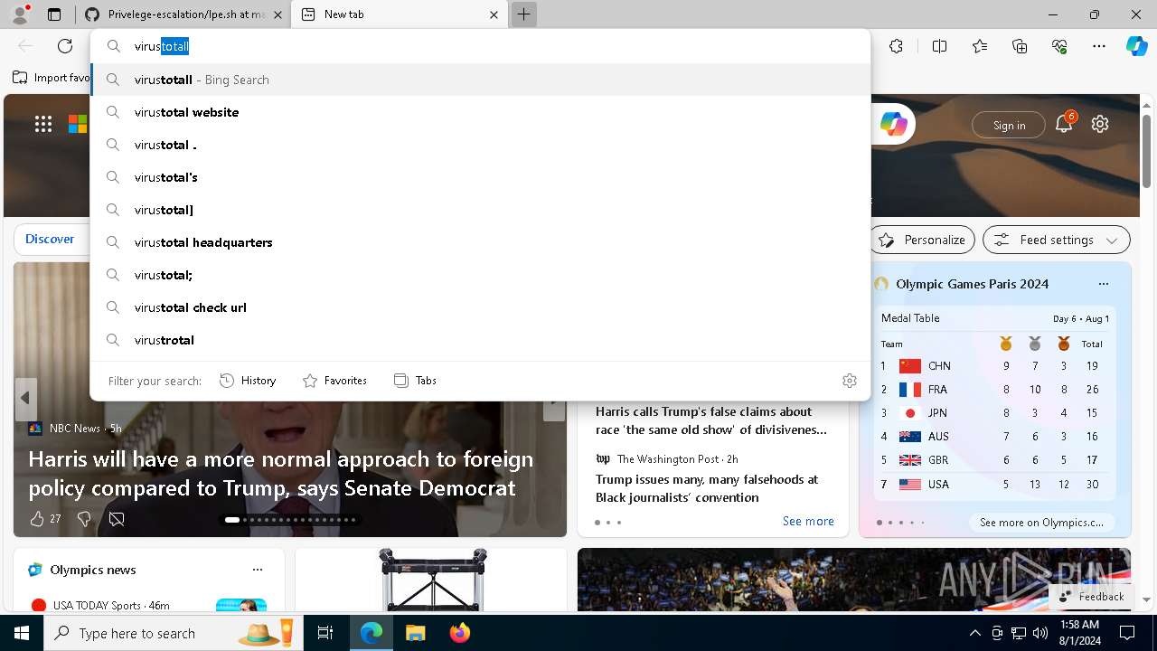Open the volume speaker tray icon
This screenshot has height=651, width=1157.
coord(1039,633)
